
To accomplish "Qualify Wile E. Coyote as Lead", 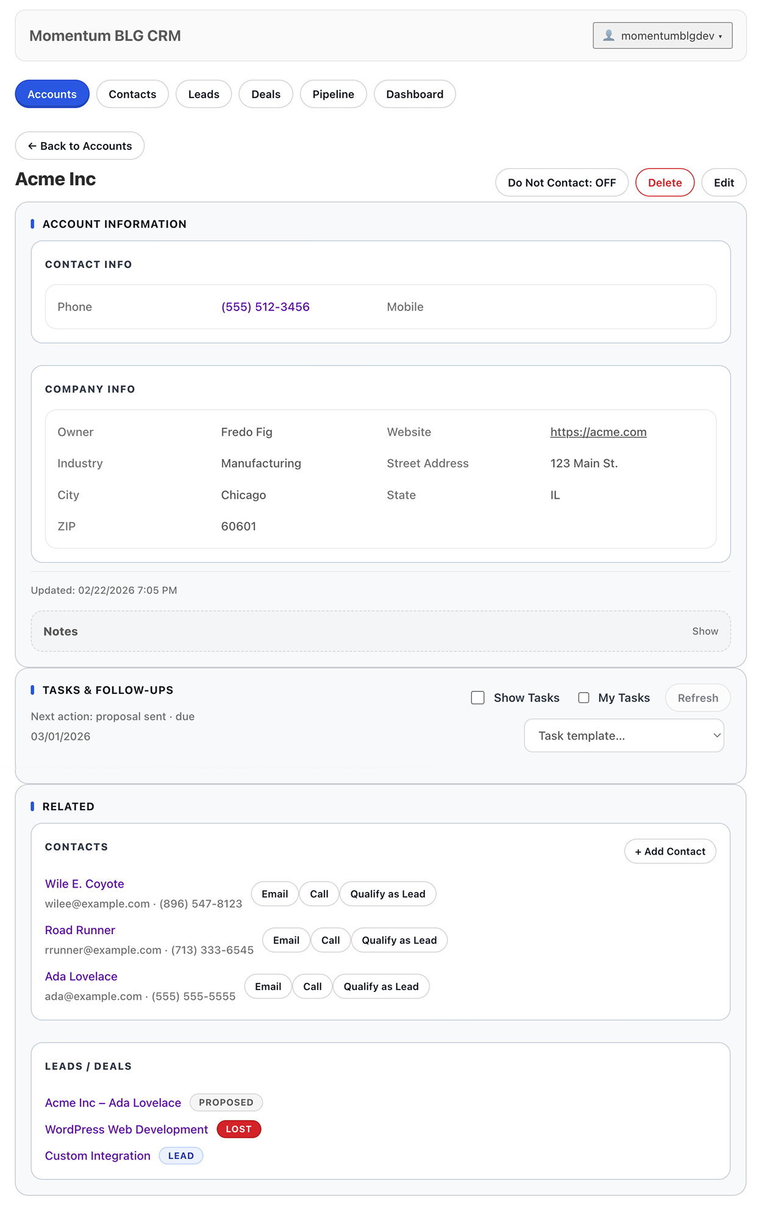I will [x=387, y=894].
